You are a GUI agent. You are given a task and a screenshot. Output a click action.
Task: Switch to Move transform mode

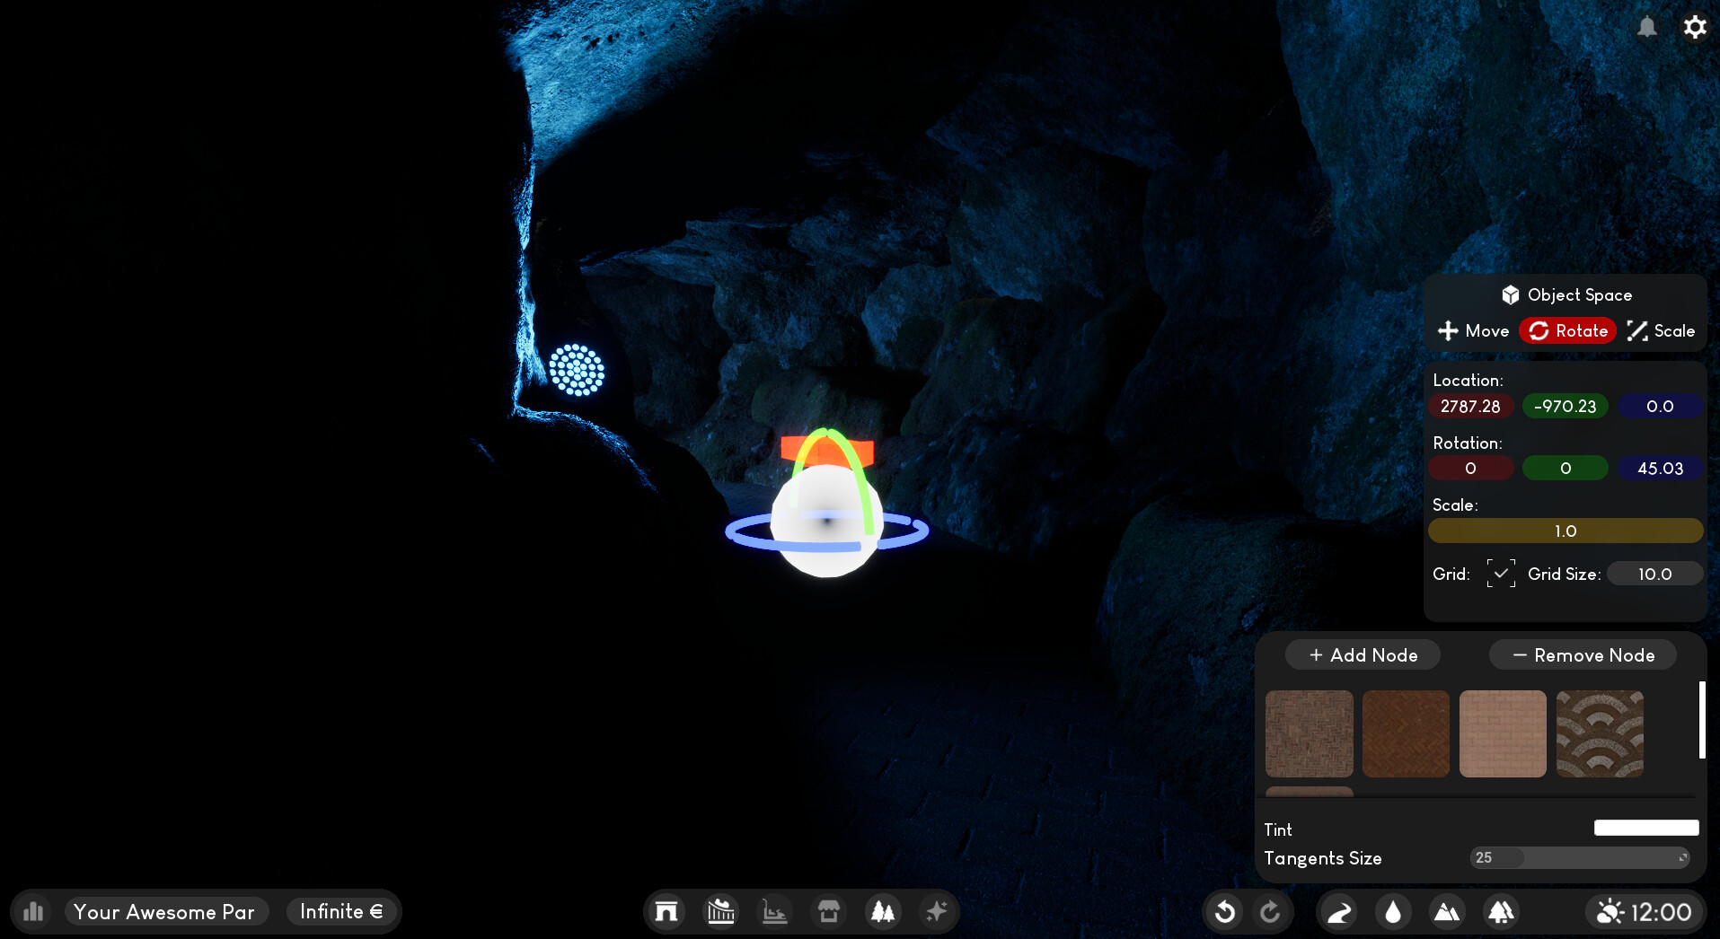point(1472,330)
